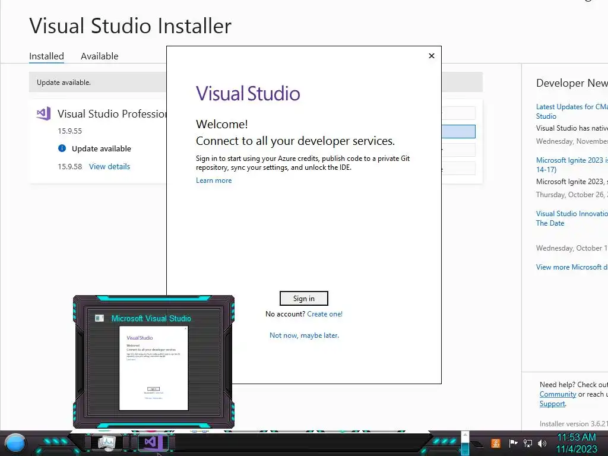Click the Installer version text
Screen dimensions: 608x456
tap(574, 424)
